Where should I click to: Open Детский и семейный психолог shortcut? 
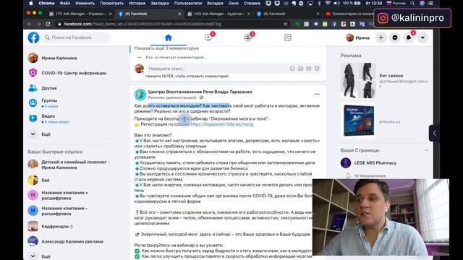75,165
